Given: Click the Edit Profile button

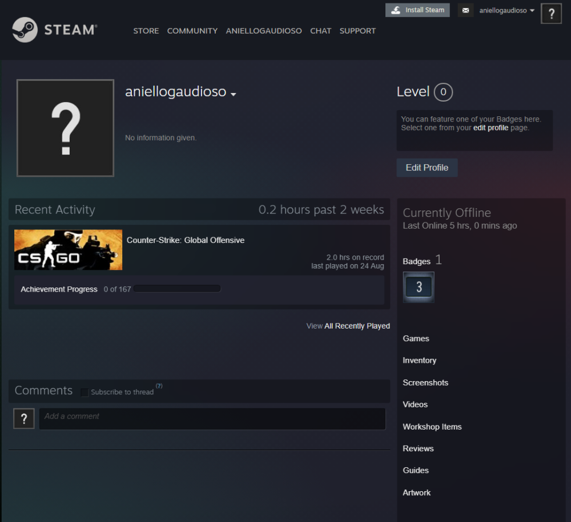Looking at the screenshot, I should point(427,168).
